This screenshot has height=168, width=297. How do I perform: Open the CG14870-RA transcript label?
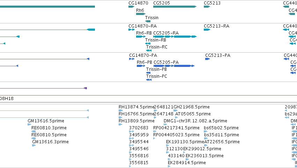142,26
